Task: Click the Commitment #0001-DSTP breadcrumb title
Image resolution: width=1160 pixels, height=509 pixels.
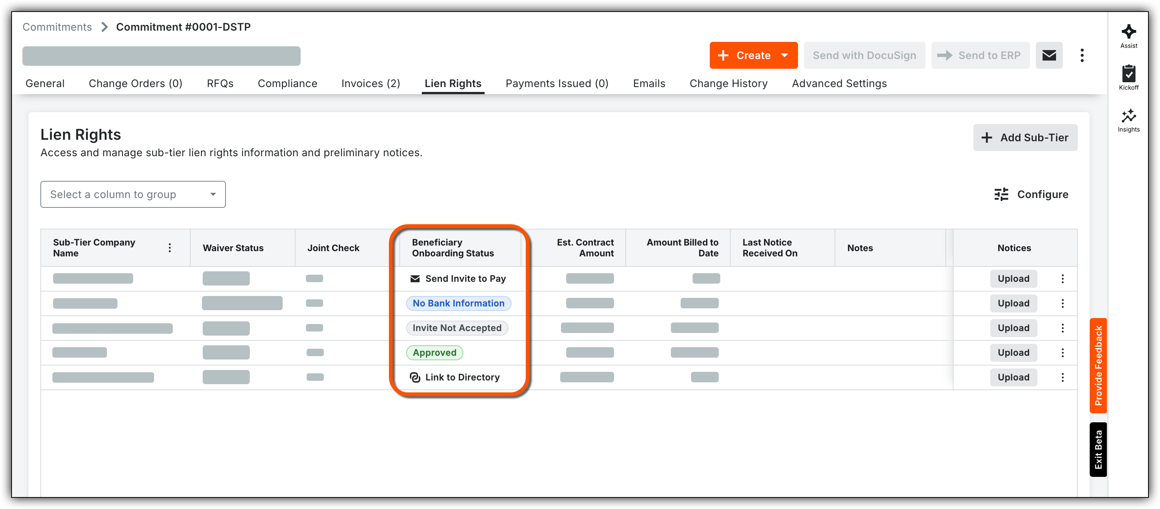Action: pyautogui.click(x=183, y=27)
